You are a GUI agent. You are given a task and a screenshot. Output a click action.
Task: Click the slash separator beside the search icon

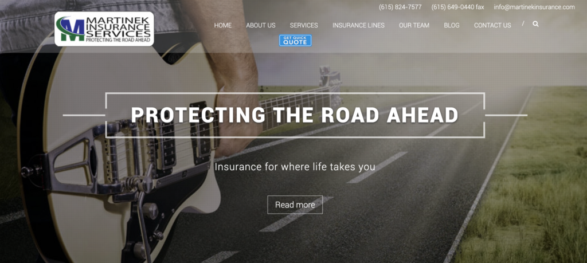pyautogui.click(x=523, y=23)
